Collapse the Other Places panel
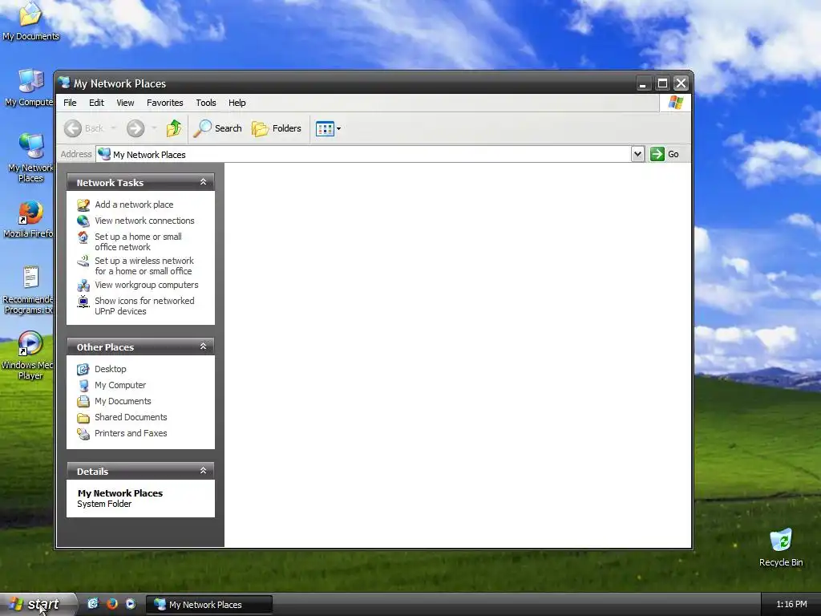The width and height of the screenshot is (821, 616). 203,346
